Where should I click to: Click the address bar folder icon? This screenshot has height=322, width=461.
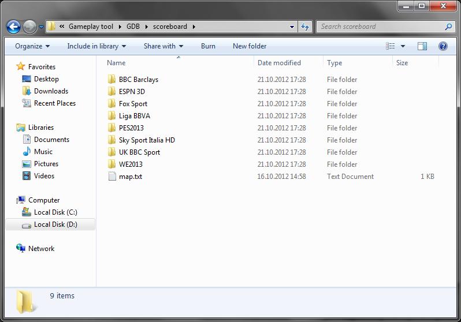(51, 27)
